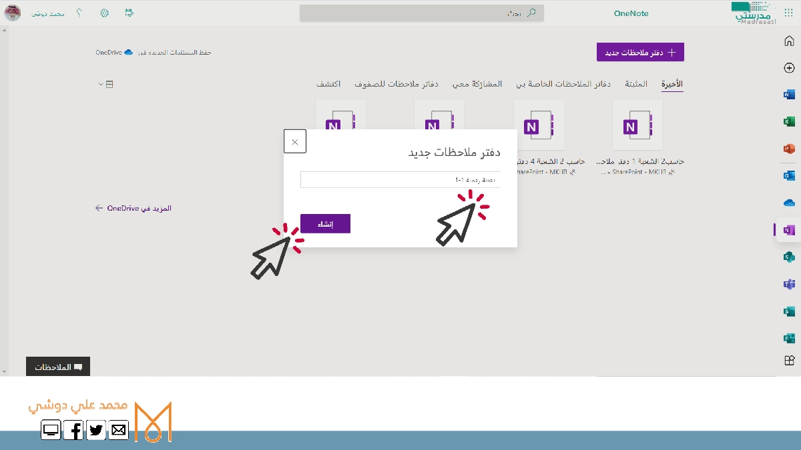Expand the grid view layout dropdown

pyautogui.click(x=105, y=84)
